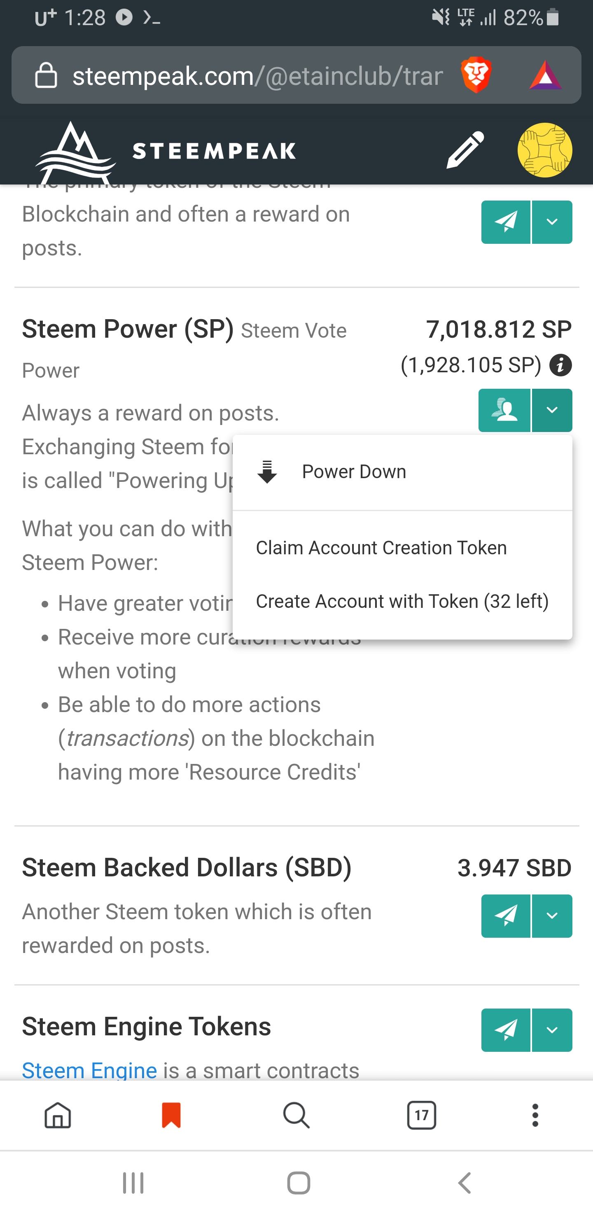Tap the red bookmark icon in bottom bar

171,1115
